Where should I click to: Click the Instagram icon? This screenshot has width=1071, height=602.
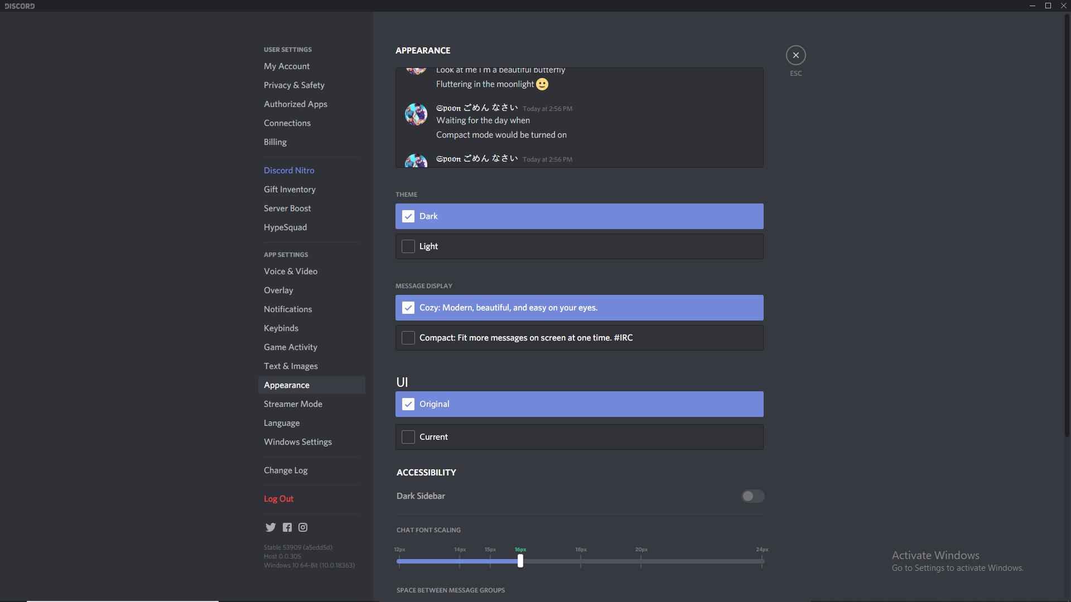(303, 527)
